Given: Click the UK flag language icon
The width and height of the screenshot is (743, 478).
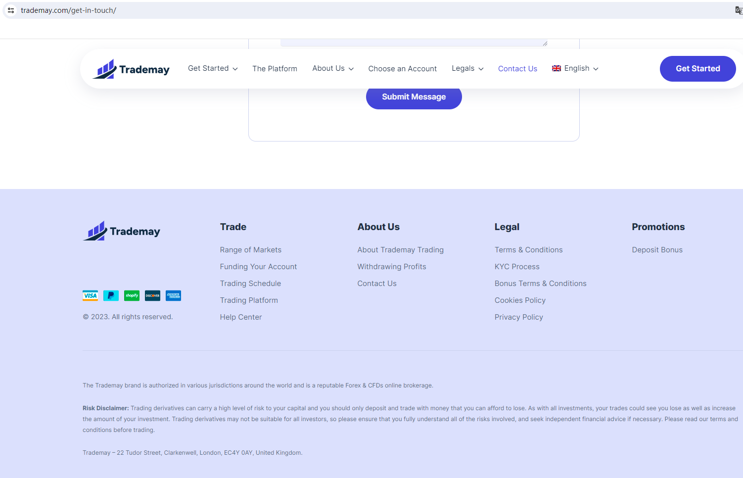Looking at the screenshot, I should (x=557, y=68).
